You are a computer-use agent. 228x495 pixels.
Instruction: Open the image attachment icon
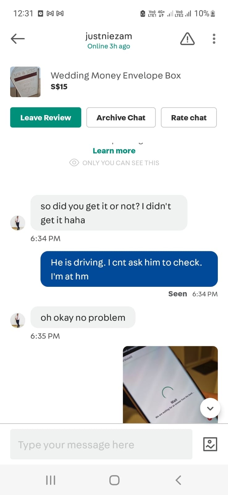pos(210,444)
